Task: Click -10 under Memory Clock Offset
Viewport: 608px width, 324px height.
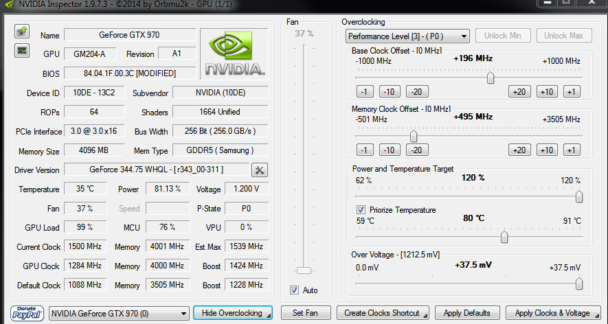Action: point(390,150)
